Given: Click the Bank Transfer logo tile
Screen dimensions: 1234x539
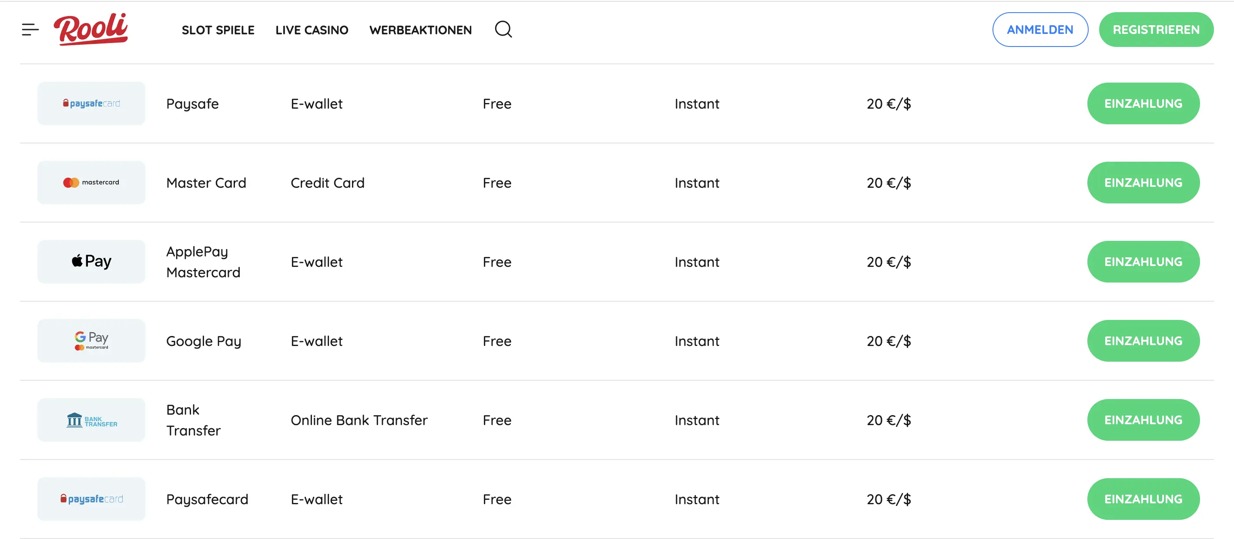Looking at the screenshot, I should pos(91,420).
